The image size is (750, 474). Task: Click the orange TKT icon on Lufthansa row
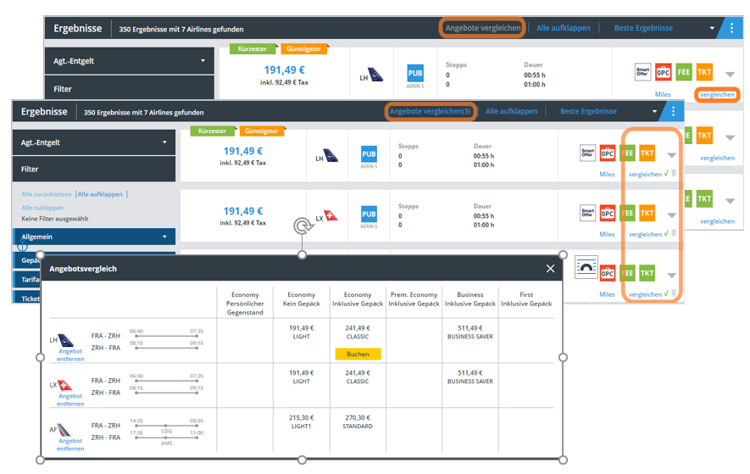click(647, 153)
